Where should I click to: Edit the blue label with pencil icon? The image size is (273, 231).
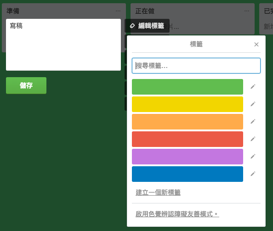coord(253,174)
